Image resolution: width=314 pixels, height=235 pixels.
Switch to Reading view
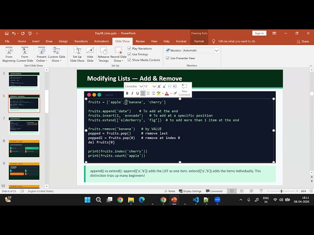[x=251, y=191]
